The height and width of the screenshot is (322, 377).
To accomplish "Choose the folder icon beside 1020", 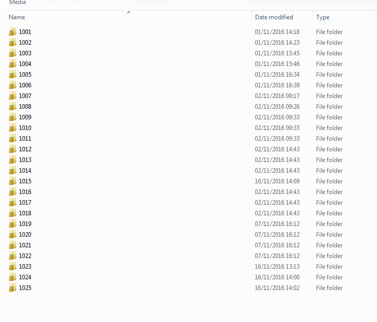I will point(13,235).
